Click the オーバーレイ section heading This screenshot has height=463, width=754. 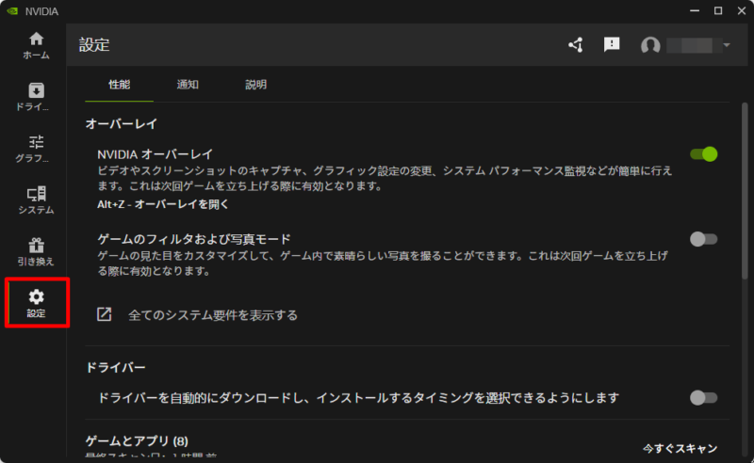[122, 124]
